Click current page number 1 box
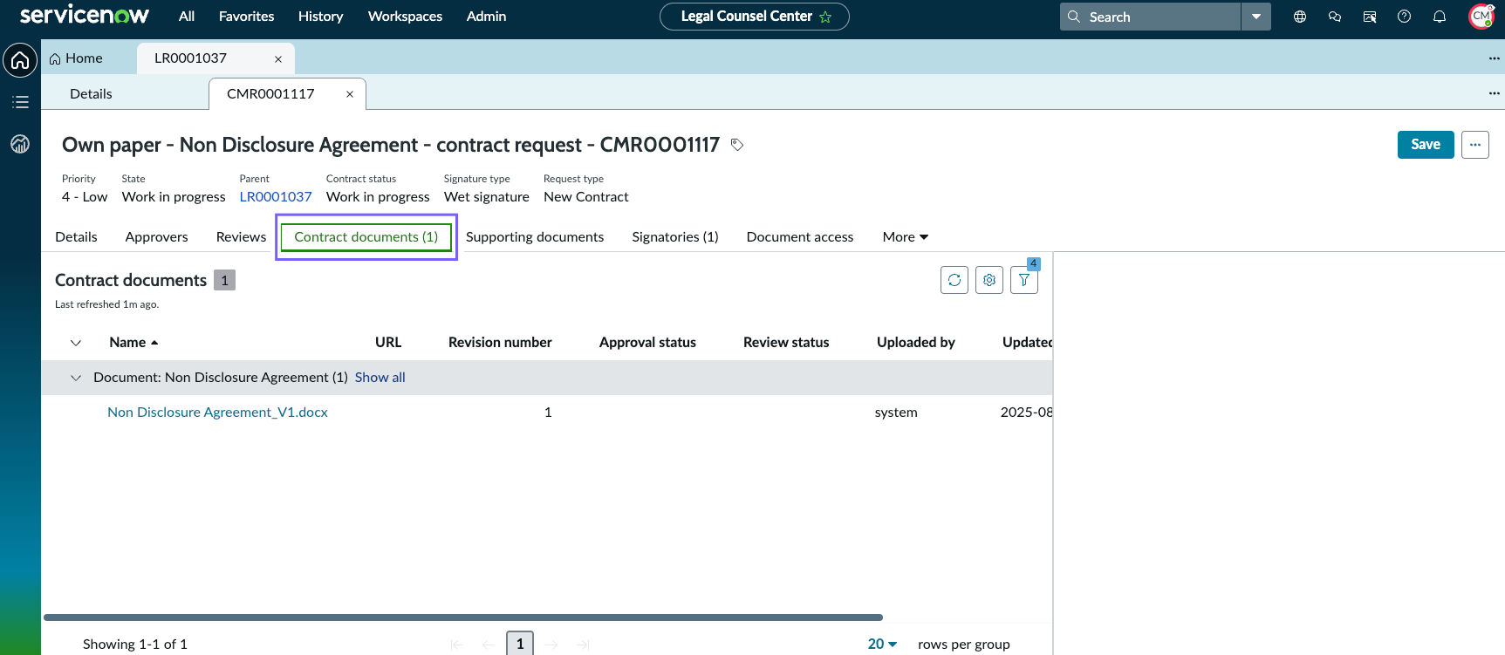Screen dimensions: 1505x655 [x=520, y=644]
